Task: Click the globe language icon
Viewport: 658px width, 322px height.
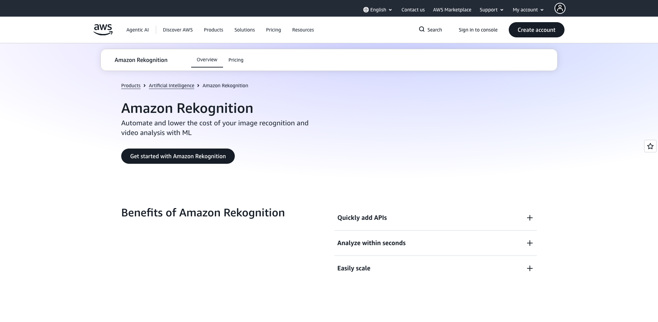Action: pos(366,10)
